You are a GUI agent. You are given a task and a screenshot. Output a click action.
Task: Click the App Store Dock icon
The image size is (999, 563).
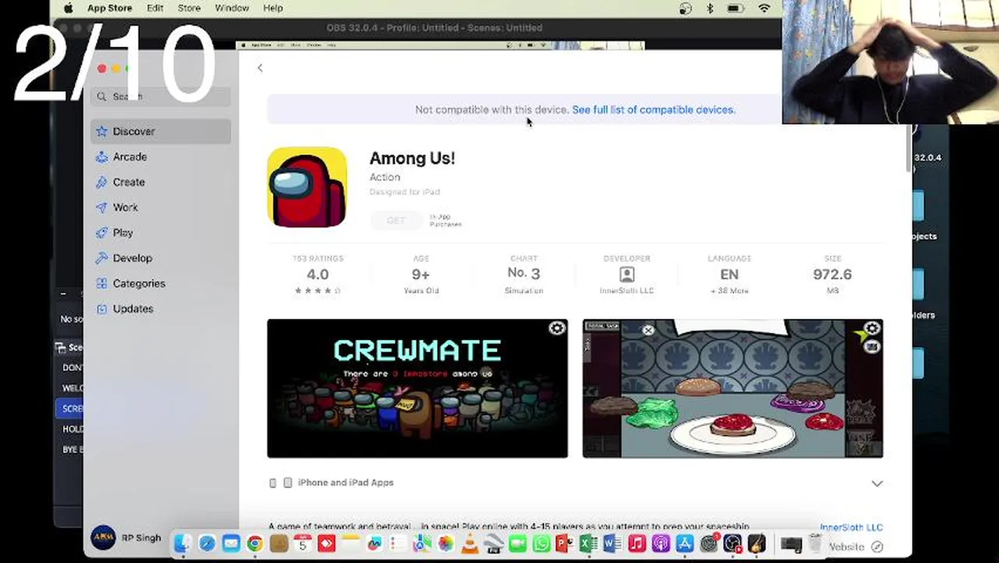click(x=685, y=543)
